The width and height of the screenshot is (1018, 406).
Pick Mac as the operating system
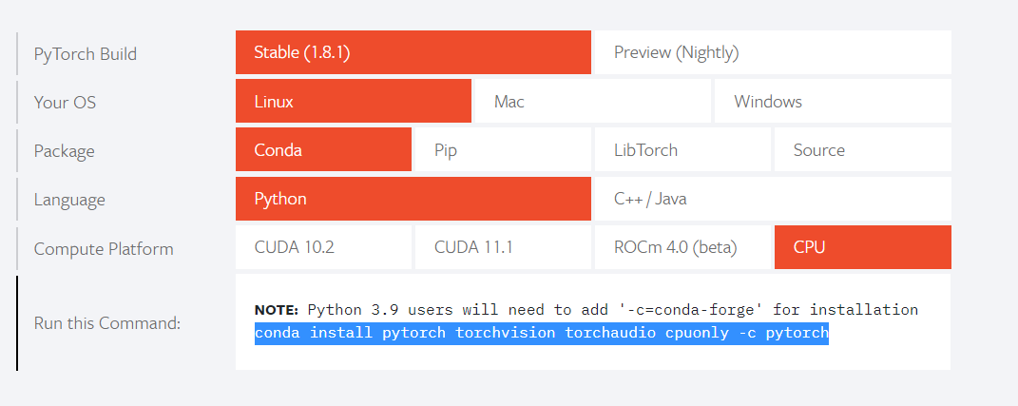point(593,102)
